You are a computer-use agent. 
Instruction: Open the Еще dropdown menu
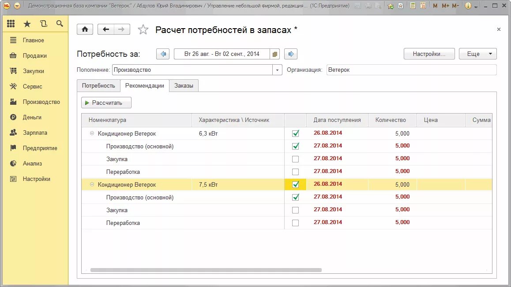[x=478, y=54]
